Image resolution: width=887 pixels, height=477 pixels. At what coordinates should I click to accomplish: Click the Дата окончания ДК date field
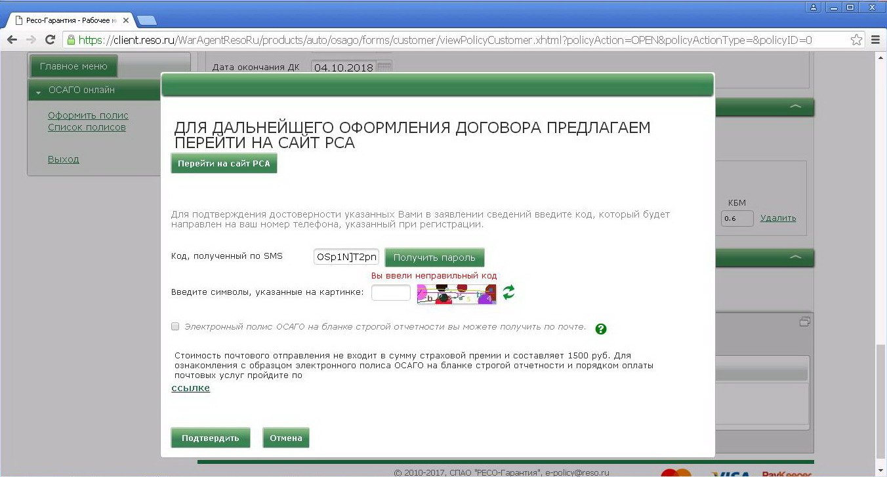pyautogui.click(x=344, y=67)
